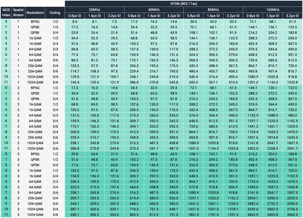The width and height of the screenshot is (303, 218).
Task: Click the Spatial Stream column header
Action: (18, 13)
